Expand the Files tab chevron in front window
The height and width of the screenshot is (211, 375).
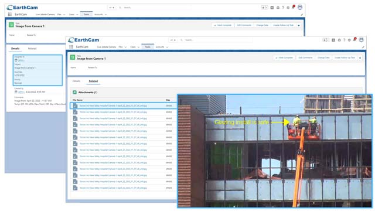pyautogui.click(x=125, y=47)
